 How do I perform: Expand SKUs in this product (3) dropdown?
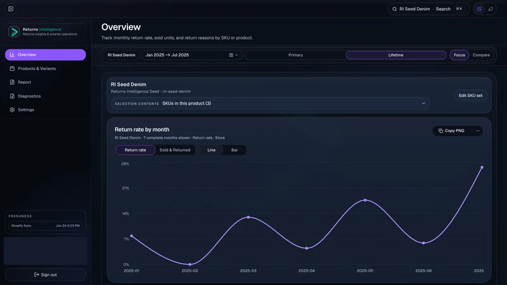pyautogui.click(x=271, y=103)
